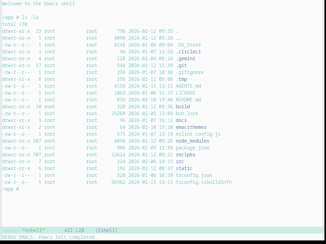This screenshot has height=244, width=326.
Task: Click the size 96962 of tsconfig.tsbuildinfo
Action: point(118,182)
